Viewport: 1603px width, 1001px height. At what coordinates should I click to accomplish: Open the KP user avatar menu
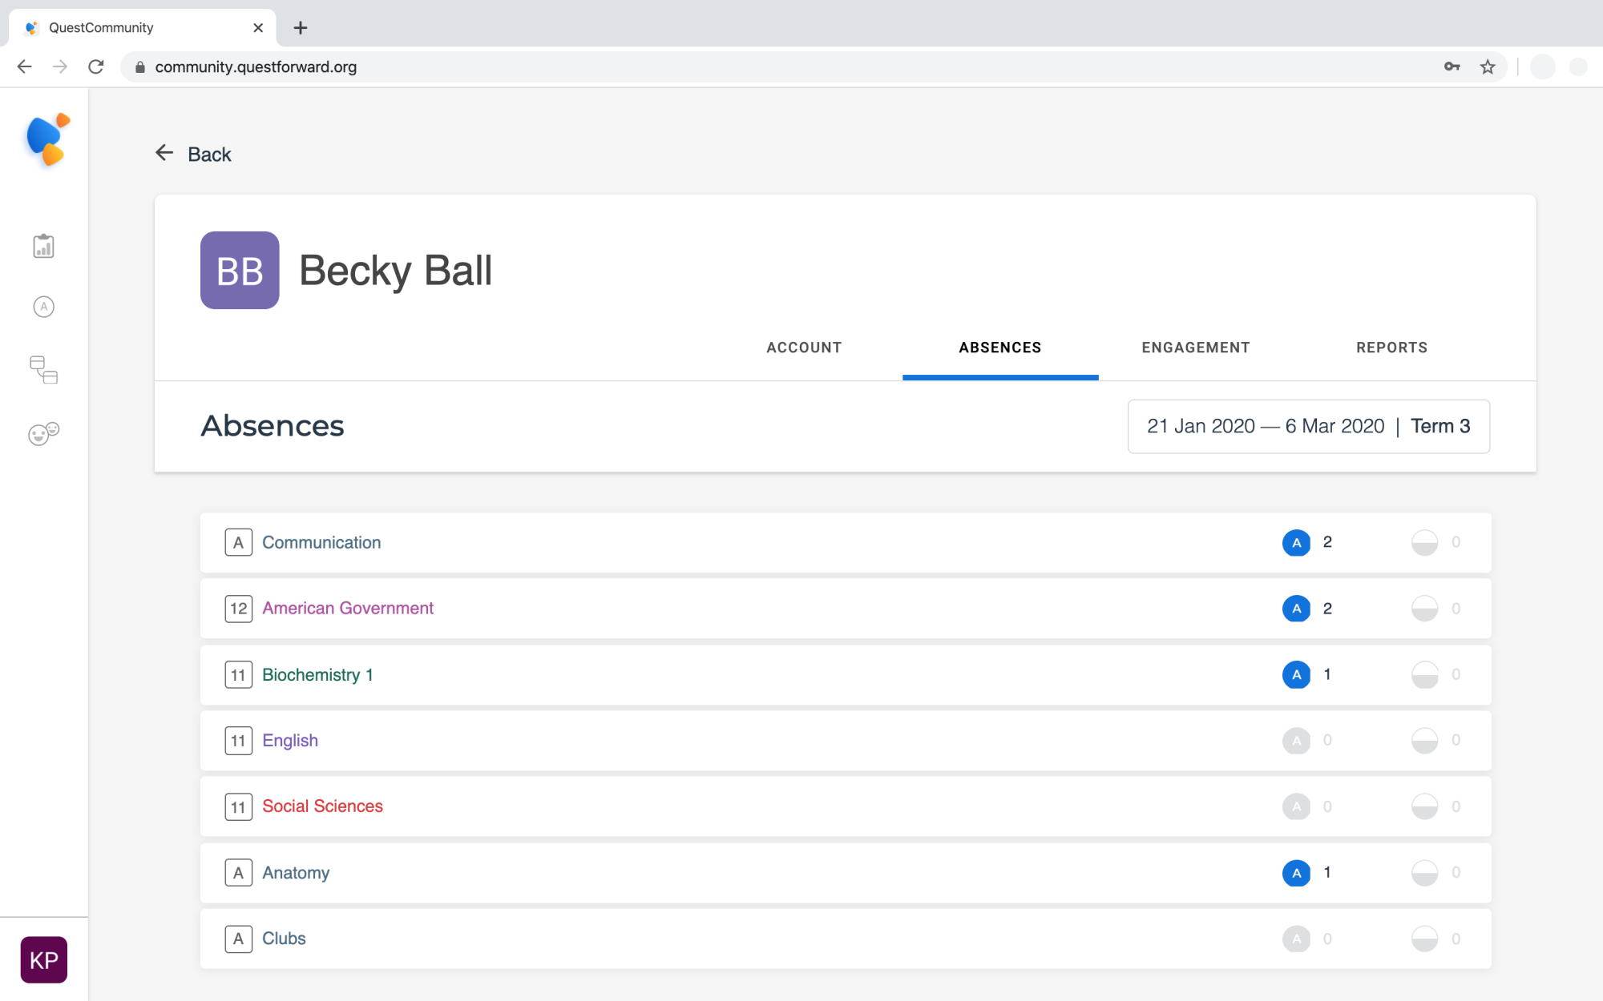(x=43, y=959)
